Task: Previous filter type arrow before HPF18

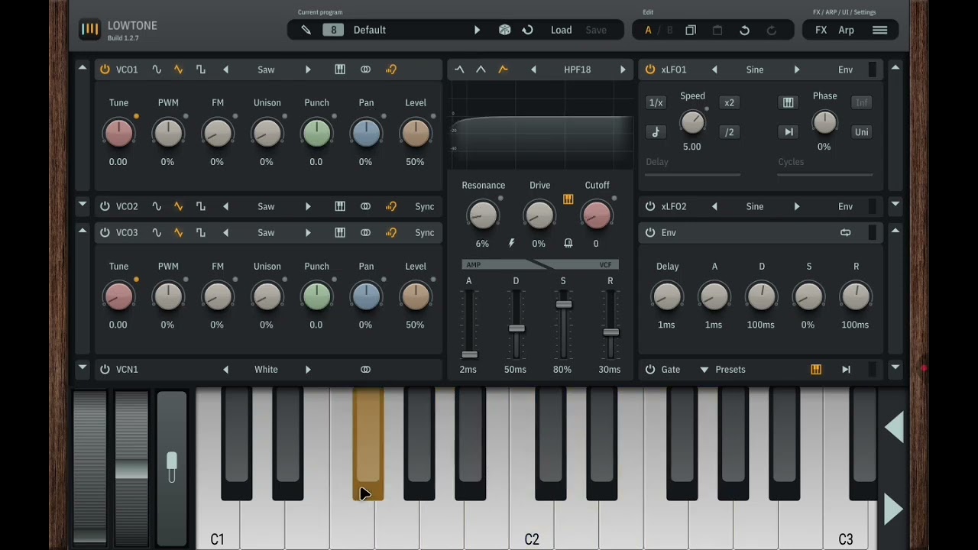Action: (533, 70)
